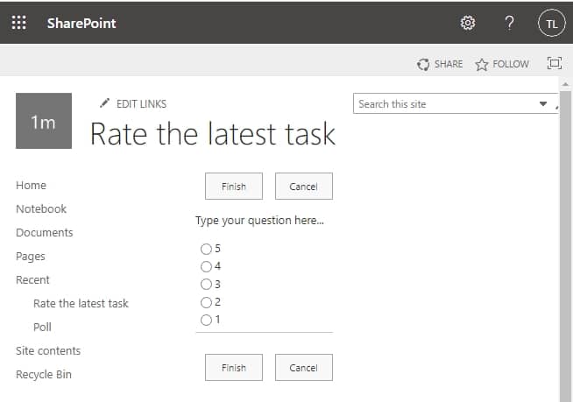Click the help question mark icon

[x=509, y=23]
